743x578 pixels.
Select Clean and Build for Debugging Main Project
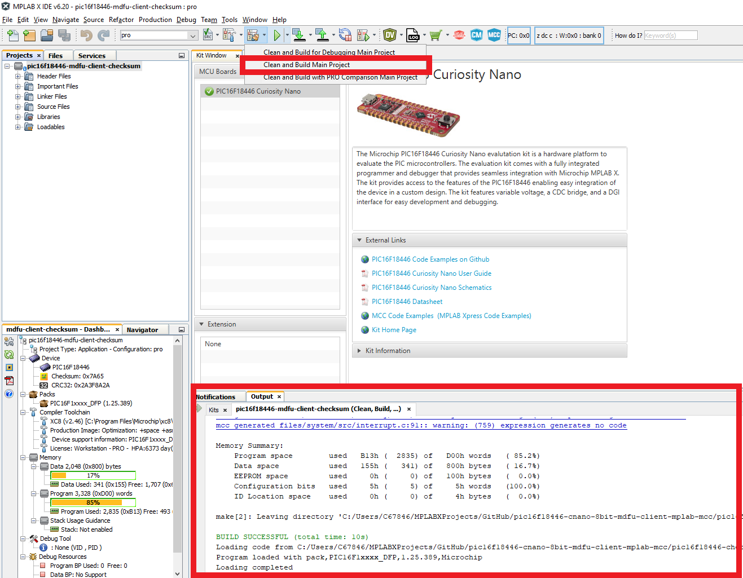pyautogui.click(x=336, y=52)
